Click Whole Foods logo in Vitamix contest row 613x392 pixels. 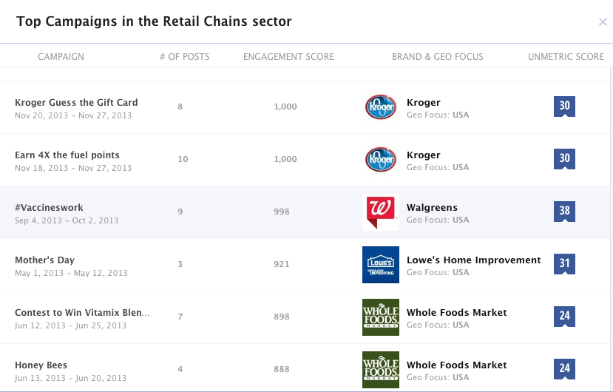coord(381,317)
